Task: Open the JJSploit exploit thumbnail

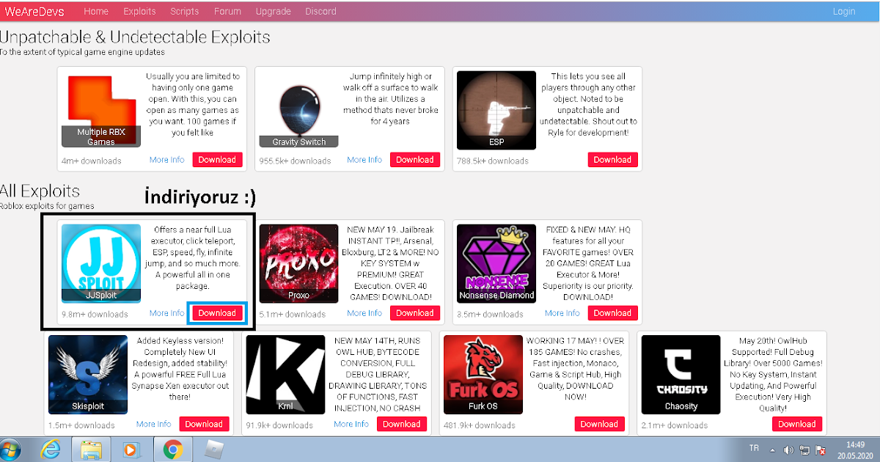Action: (100, 263)
